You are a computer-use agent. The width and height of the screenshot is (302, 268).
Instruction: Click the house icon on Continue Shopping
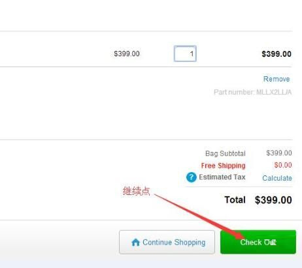pos(135,242)
